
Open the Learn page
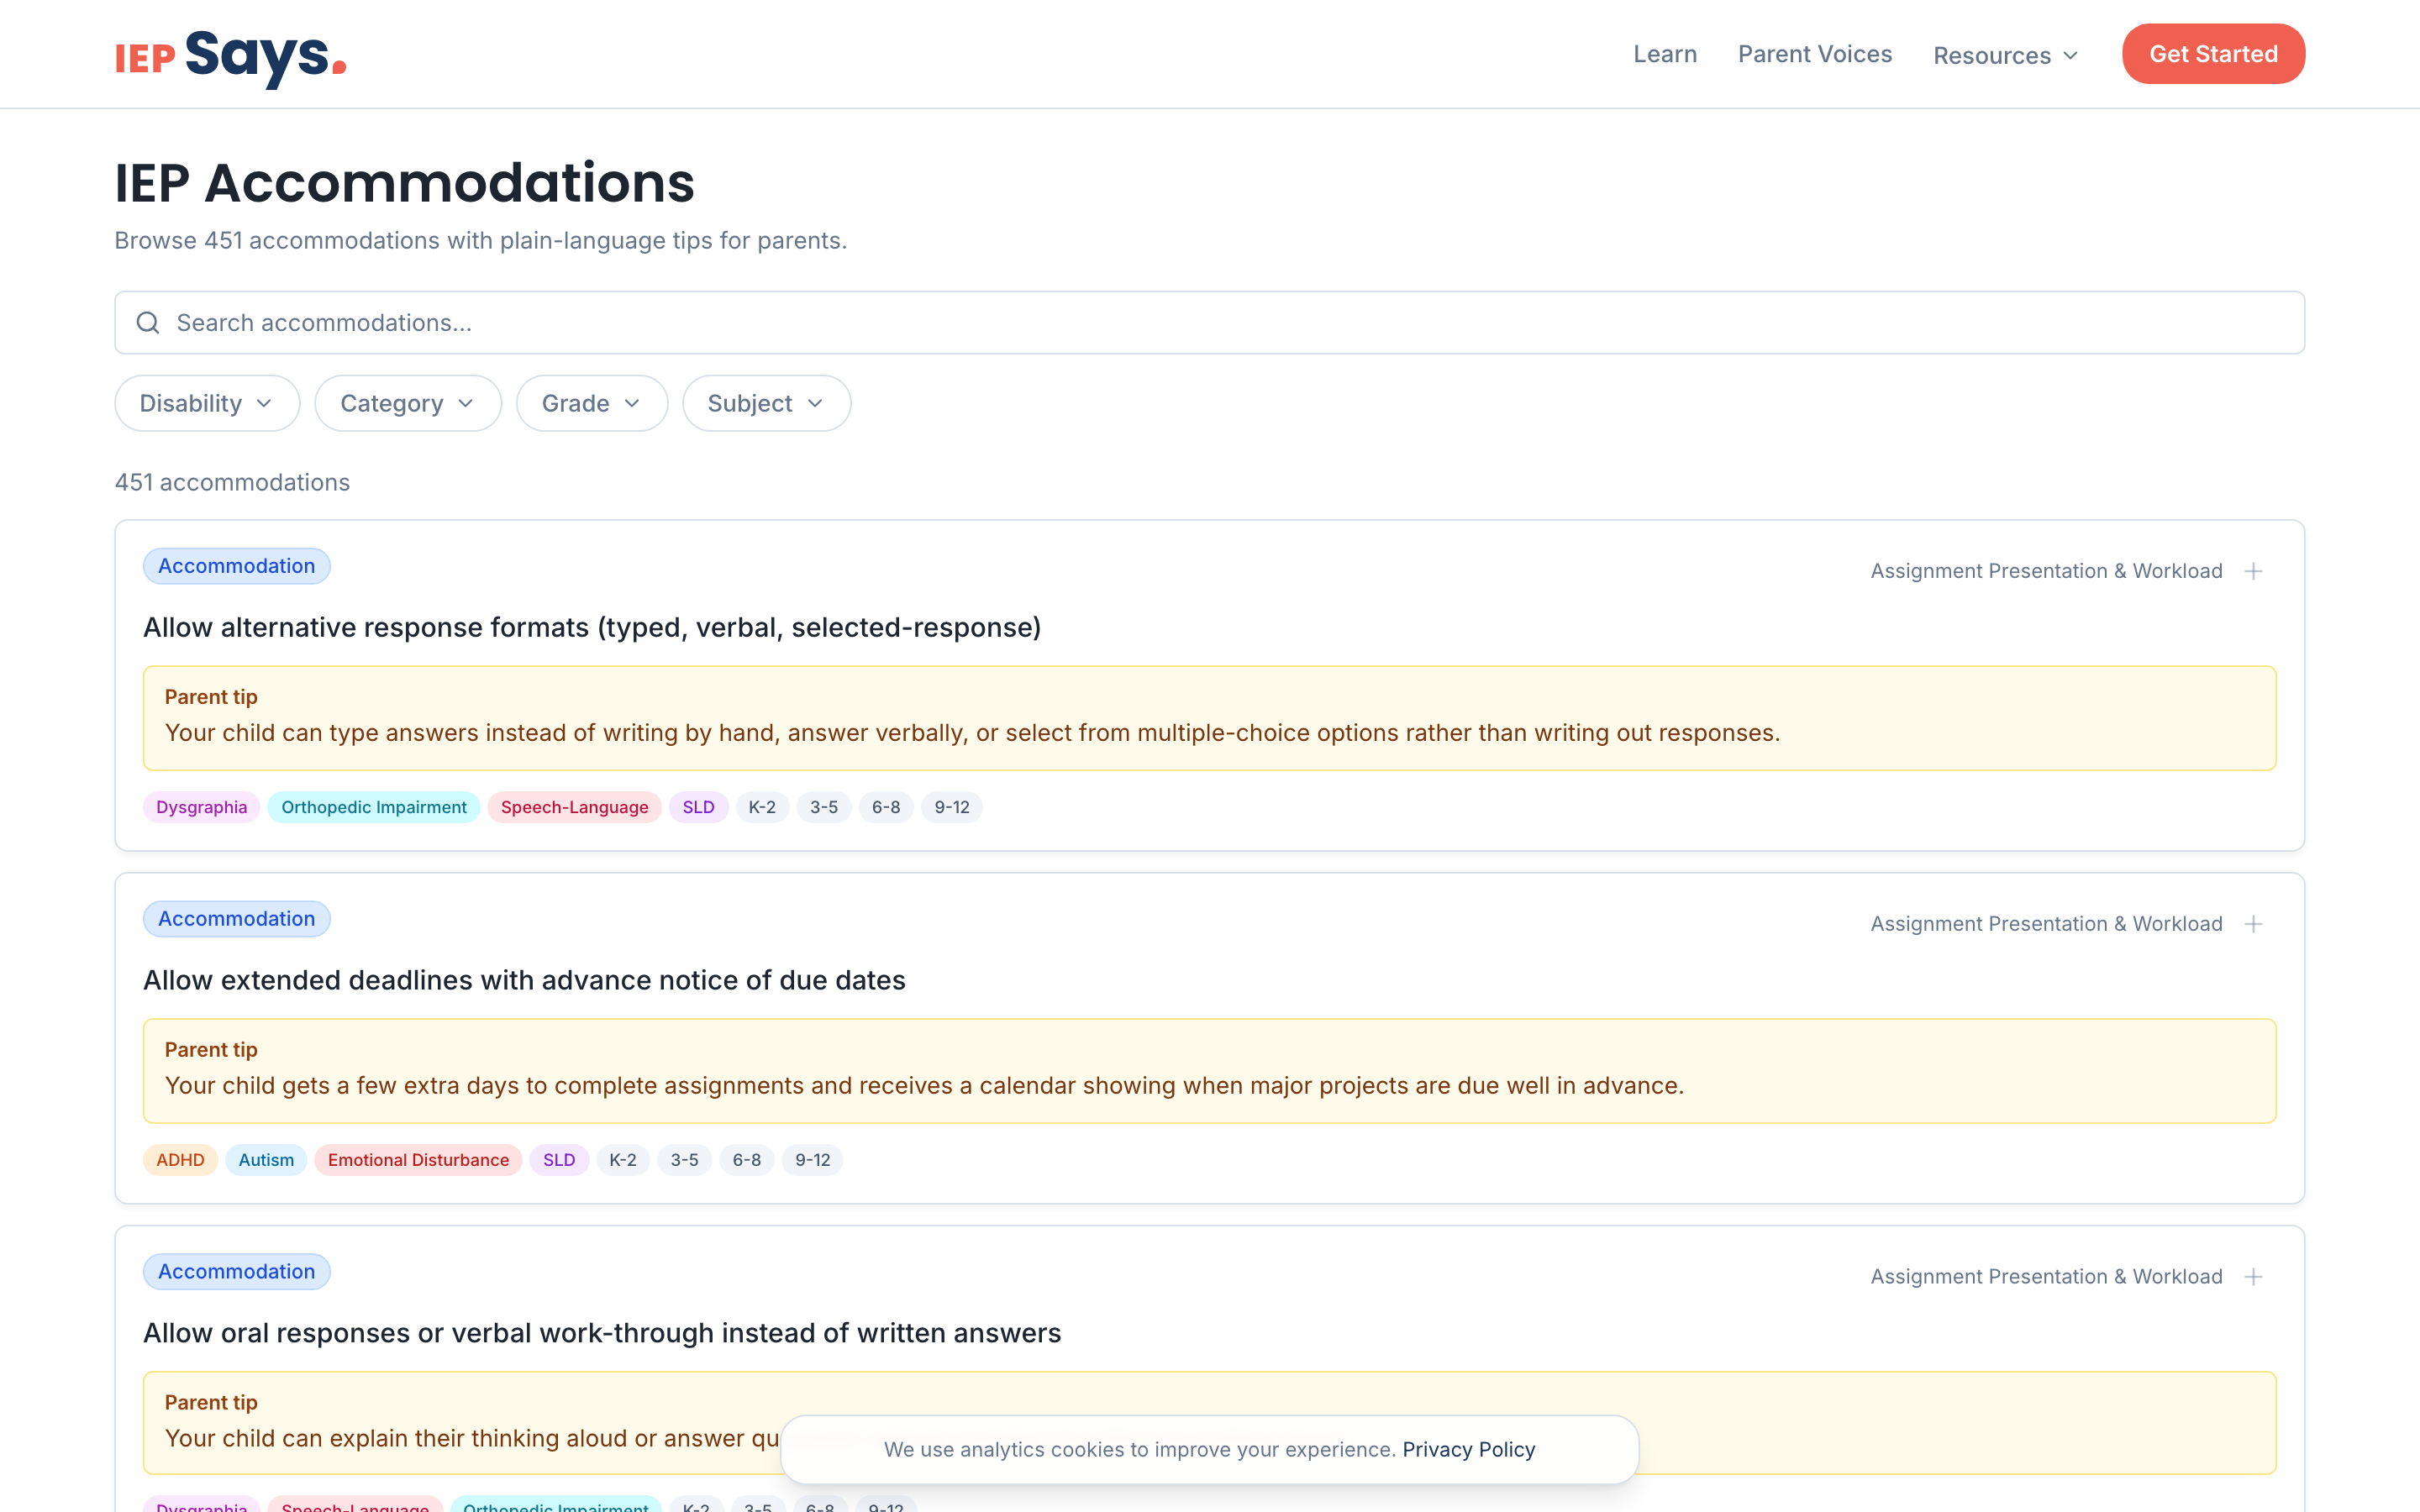(1663, 55)
